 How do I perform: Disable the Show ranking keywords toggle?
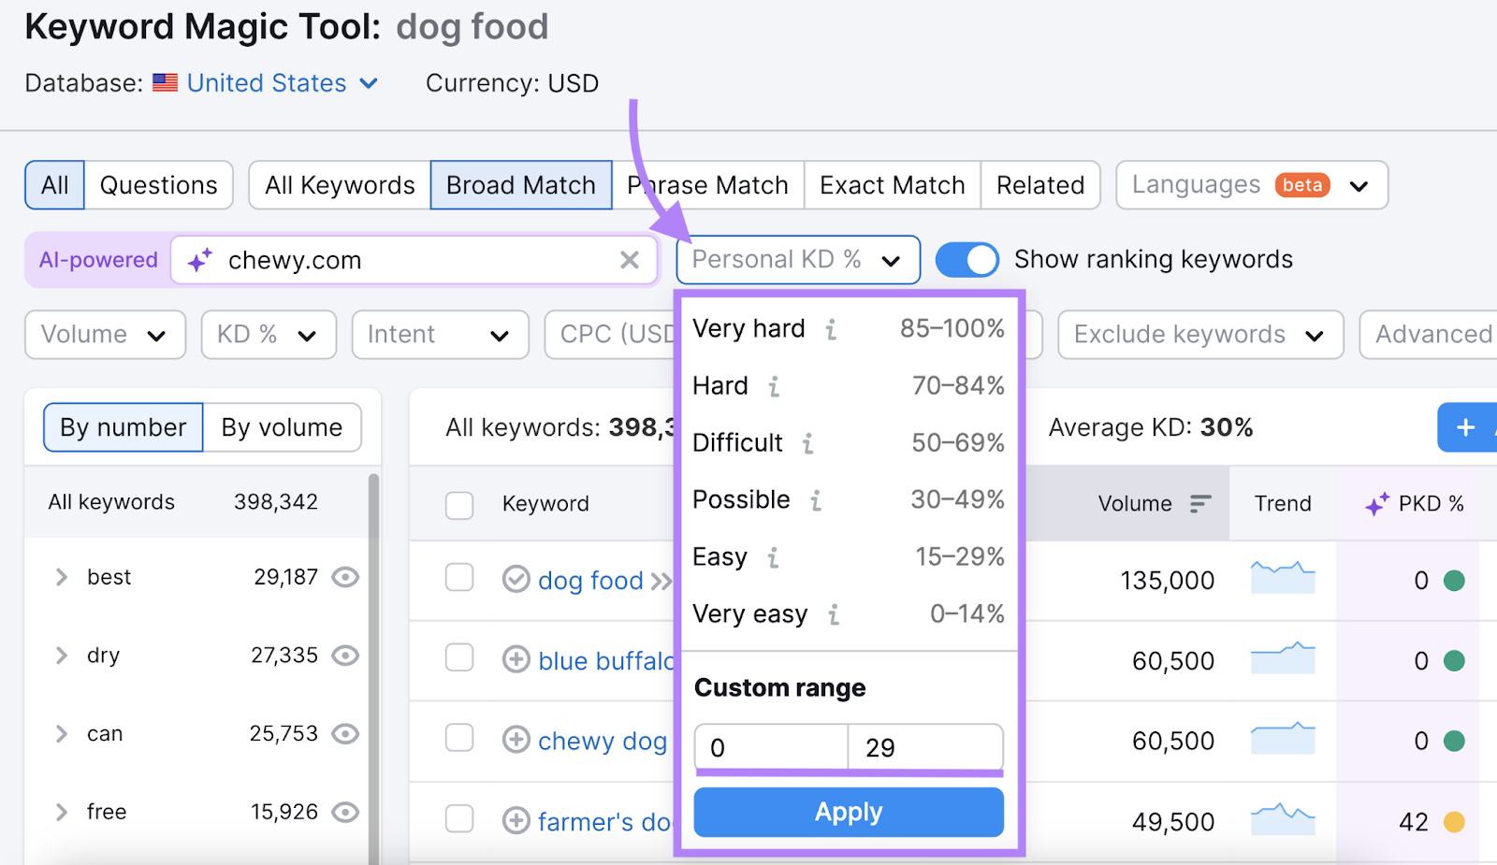coord(967,260)
